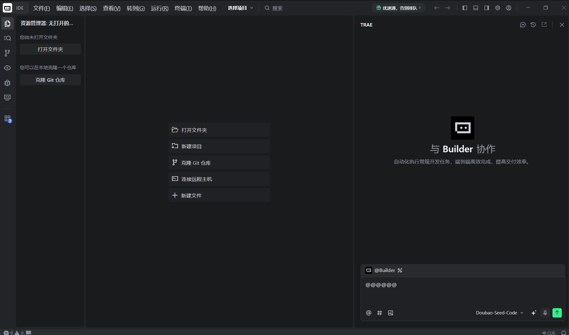Toggle the left sidebar layout icon
Screen dimensions: 569x335
pyautogui.click(x=465, y=8)
